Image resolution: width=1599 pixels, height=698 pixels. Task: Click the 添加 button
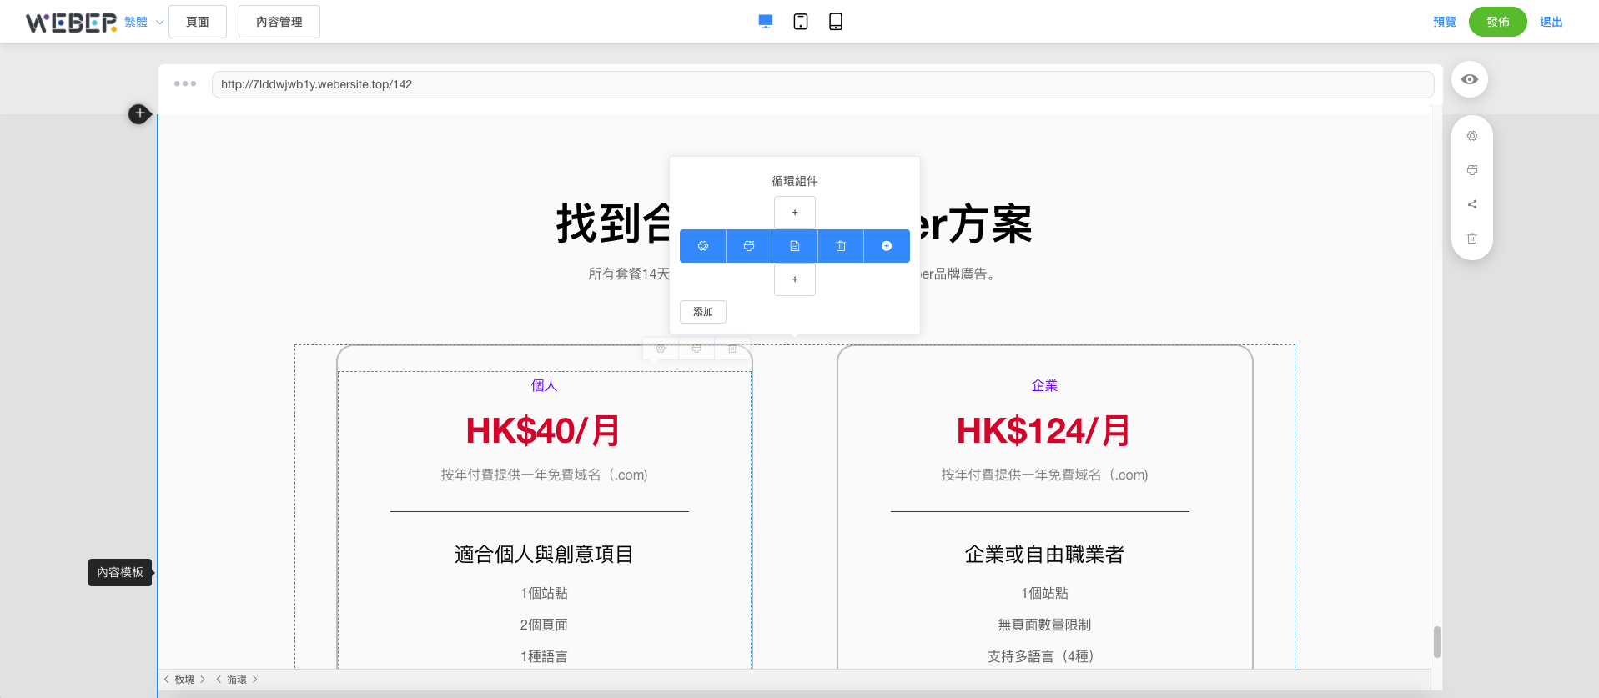pyautogui.click(x=703, y=312)
